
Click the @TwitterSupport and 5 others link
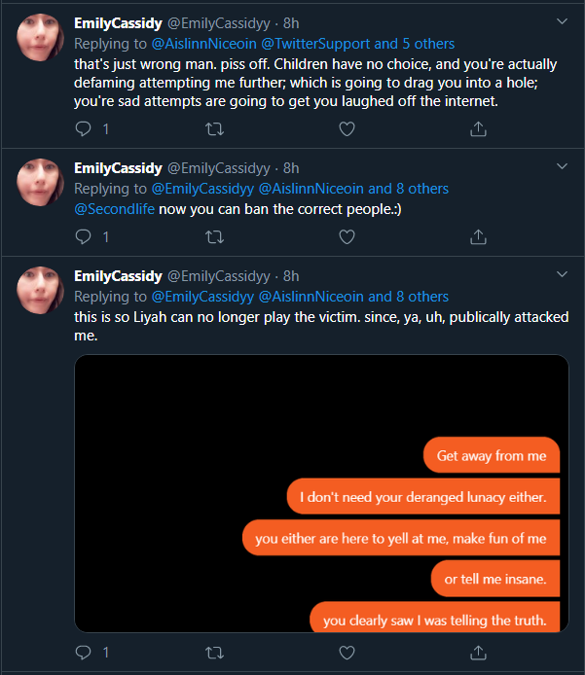tap(357, 44)
